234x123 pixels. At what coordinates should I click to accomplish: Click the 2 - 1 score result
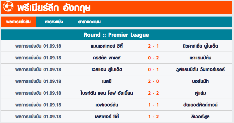pos(153,46)
